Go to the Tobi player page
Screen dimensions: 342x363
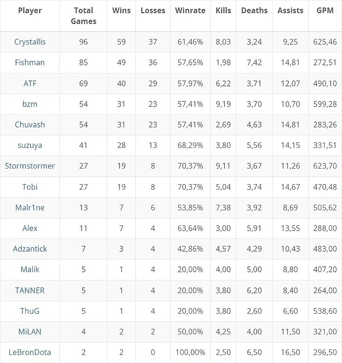[x=30, y=187]
